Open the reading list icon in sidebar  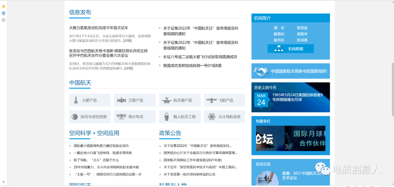tap(4, 13)
